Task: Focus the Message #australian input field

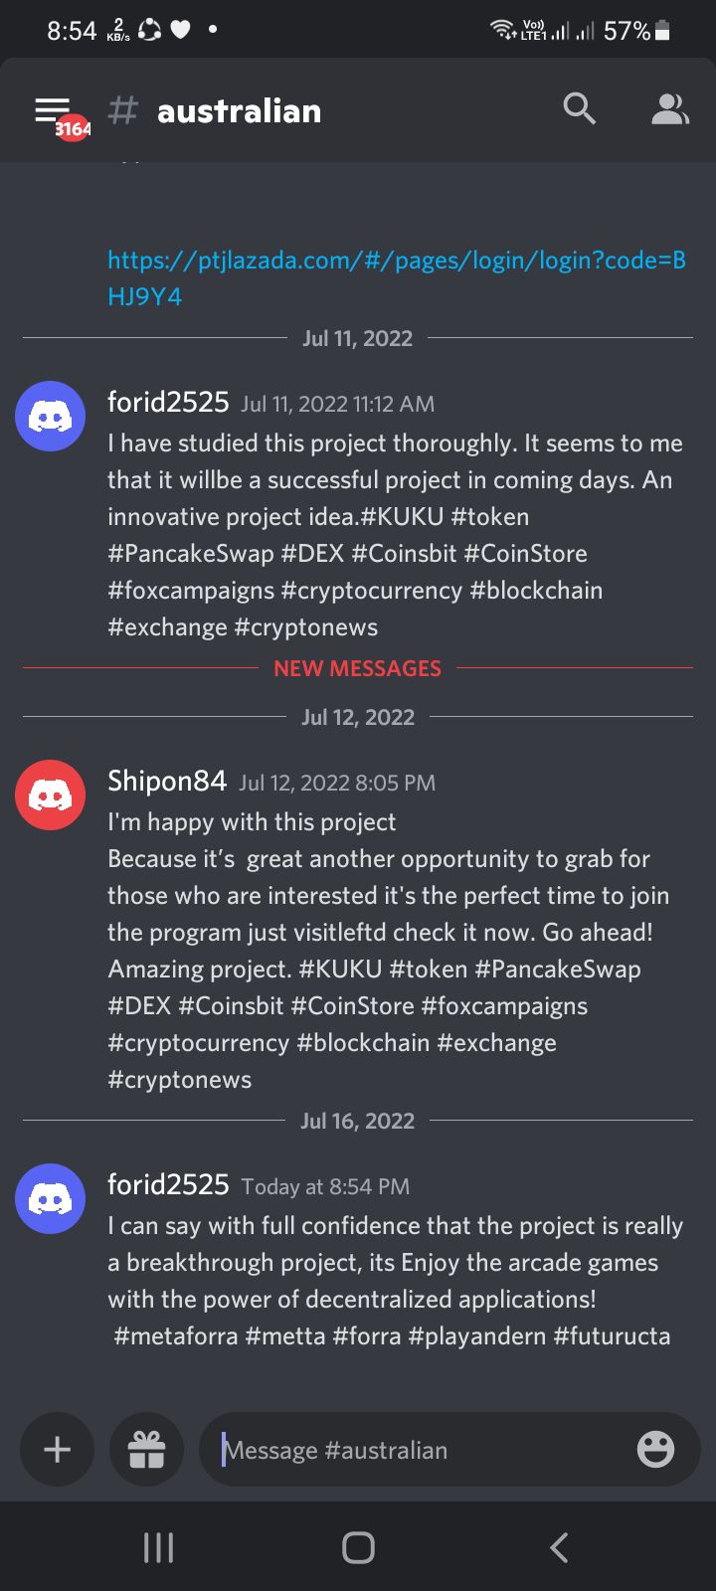Action: [418, 1450]
